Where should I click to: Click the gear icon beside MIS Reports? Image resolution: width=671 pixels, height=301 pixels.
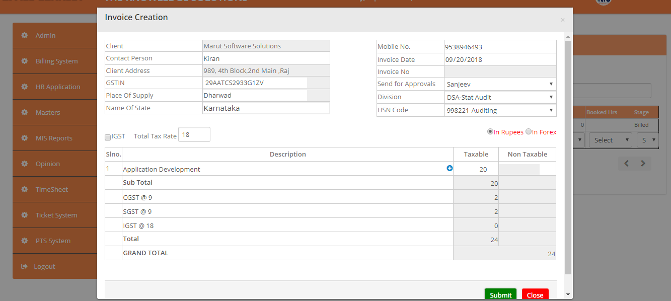tap(24, 138)
